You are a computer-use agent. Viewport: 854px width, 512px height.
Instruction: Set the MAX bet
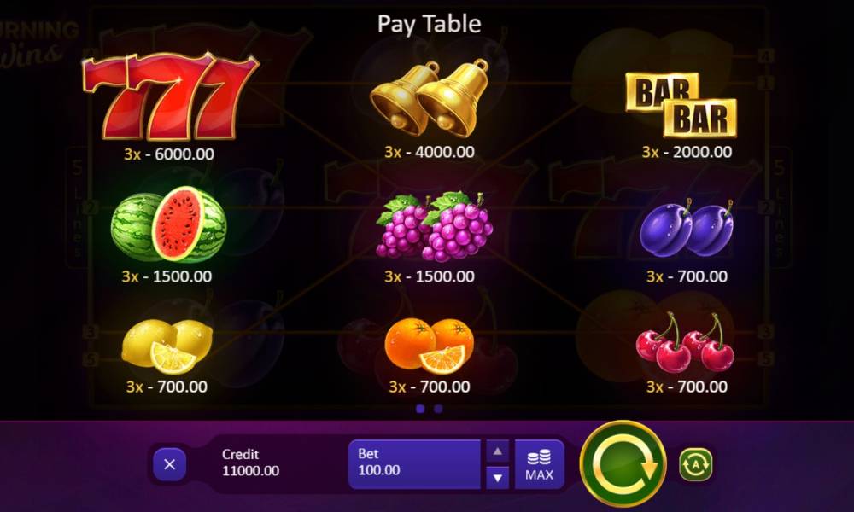[x=539, y=465]
